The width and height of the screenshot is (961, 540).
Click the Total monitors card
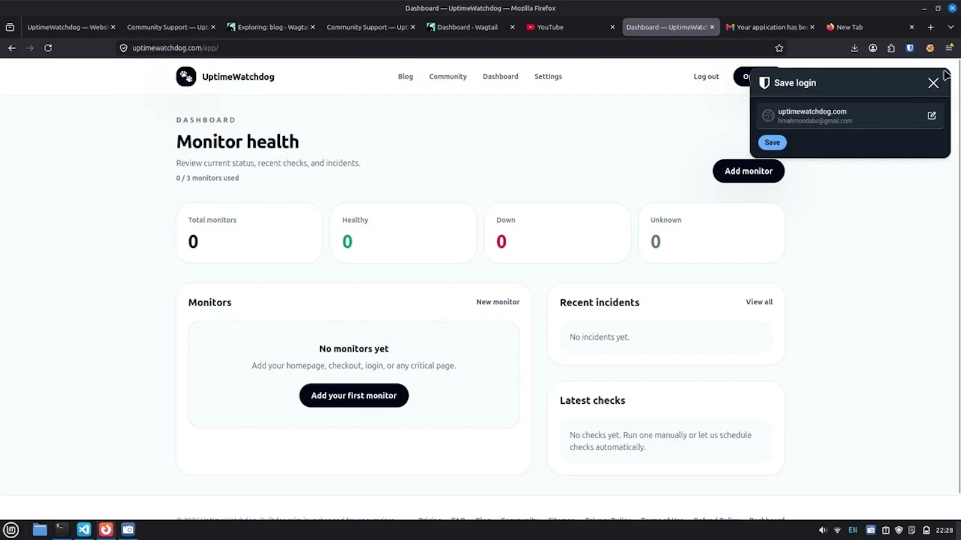(249, 233)
